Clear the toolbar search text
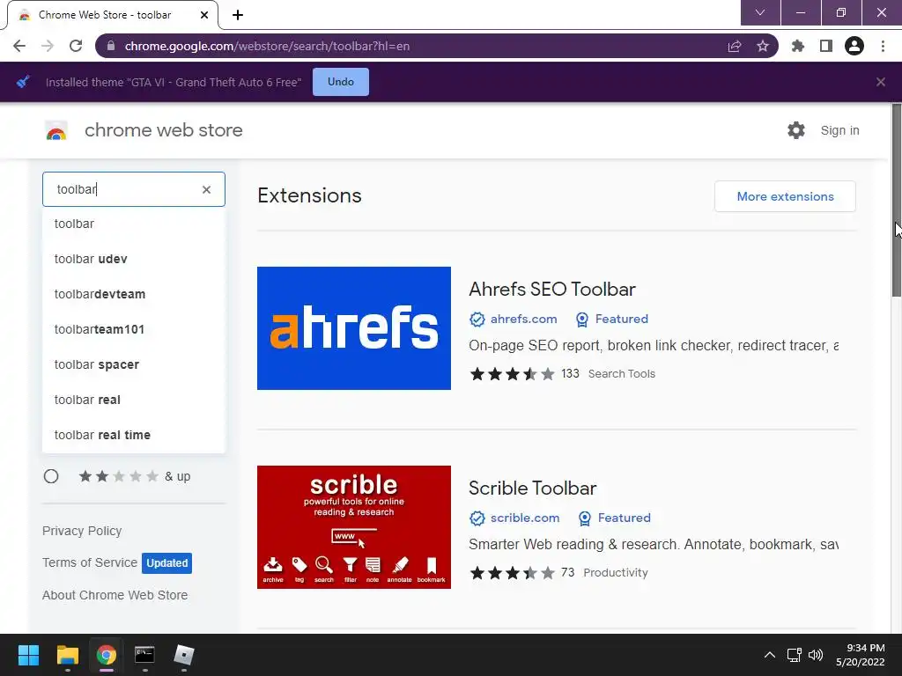The height and width of the screenshot is (676, 902). tap(206, 190)
